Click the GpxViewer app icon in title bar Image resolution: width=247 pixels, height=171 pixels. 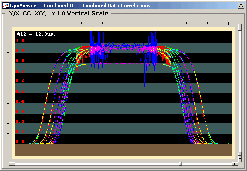tap(6, 6)
